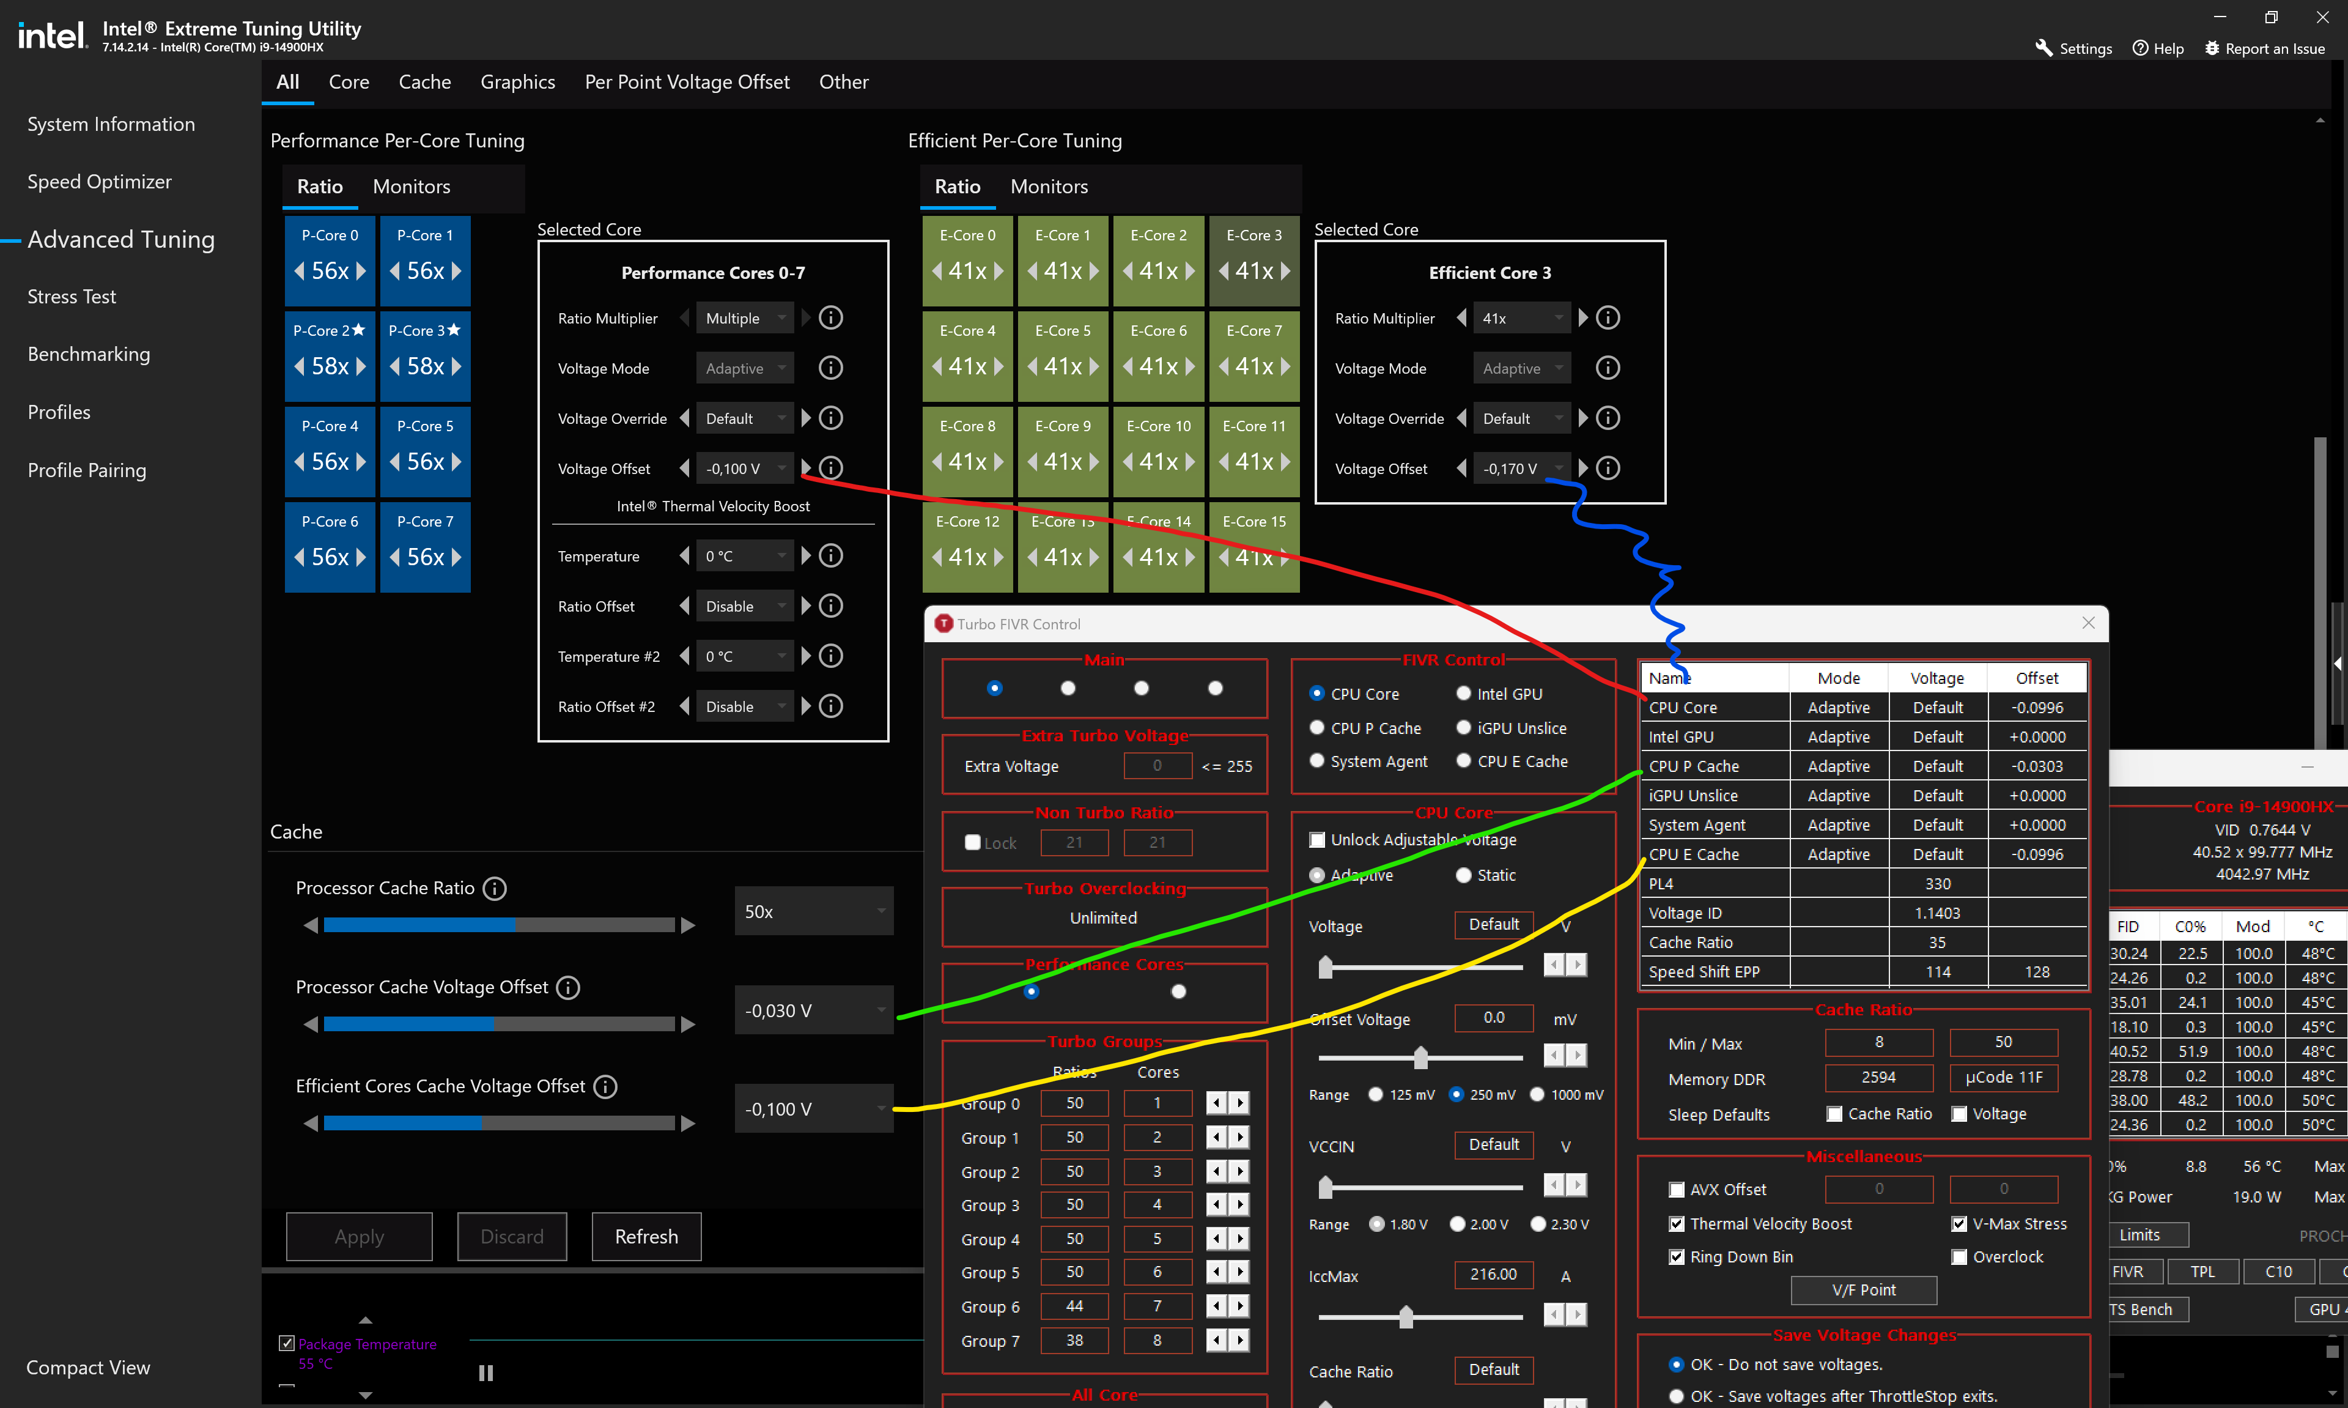The image size is (2348, 1408).
Task: Click the Apply button
Action: (x=360, y=1236)
